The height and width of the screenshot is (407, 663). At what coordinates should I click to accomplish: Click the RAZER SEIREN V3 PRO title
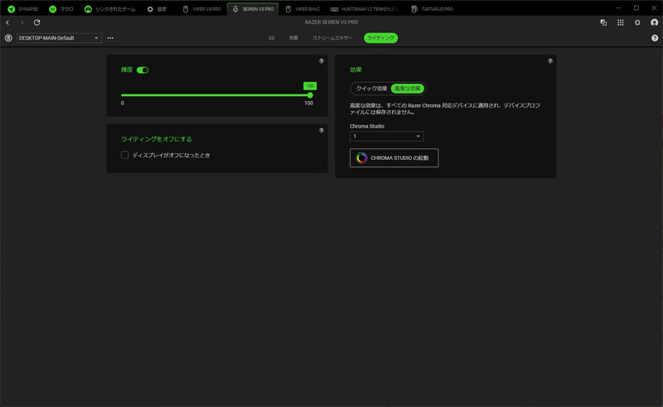click(331, 22)
